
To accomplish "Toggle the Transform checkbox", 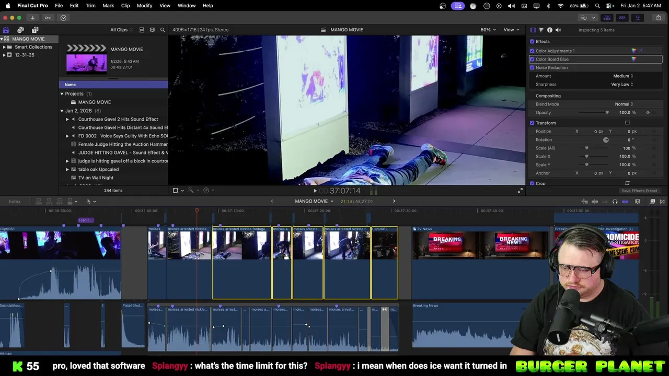I will point(532,123).
